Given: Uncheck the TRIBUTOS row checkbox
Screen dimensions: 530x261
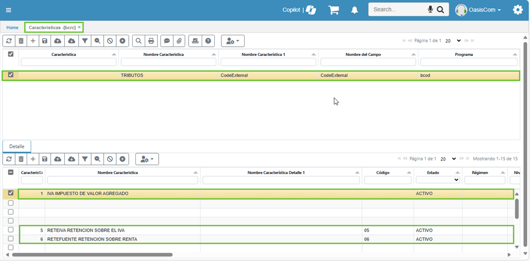Looking at the screenshot, I should (11, 75).
